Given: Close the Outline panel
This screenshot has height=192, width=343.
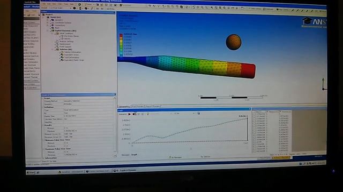Looking at the screenshot, I should [114, 12].
